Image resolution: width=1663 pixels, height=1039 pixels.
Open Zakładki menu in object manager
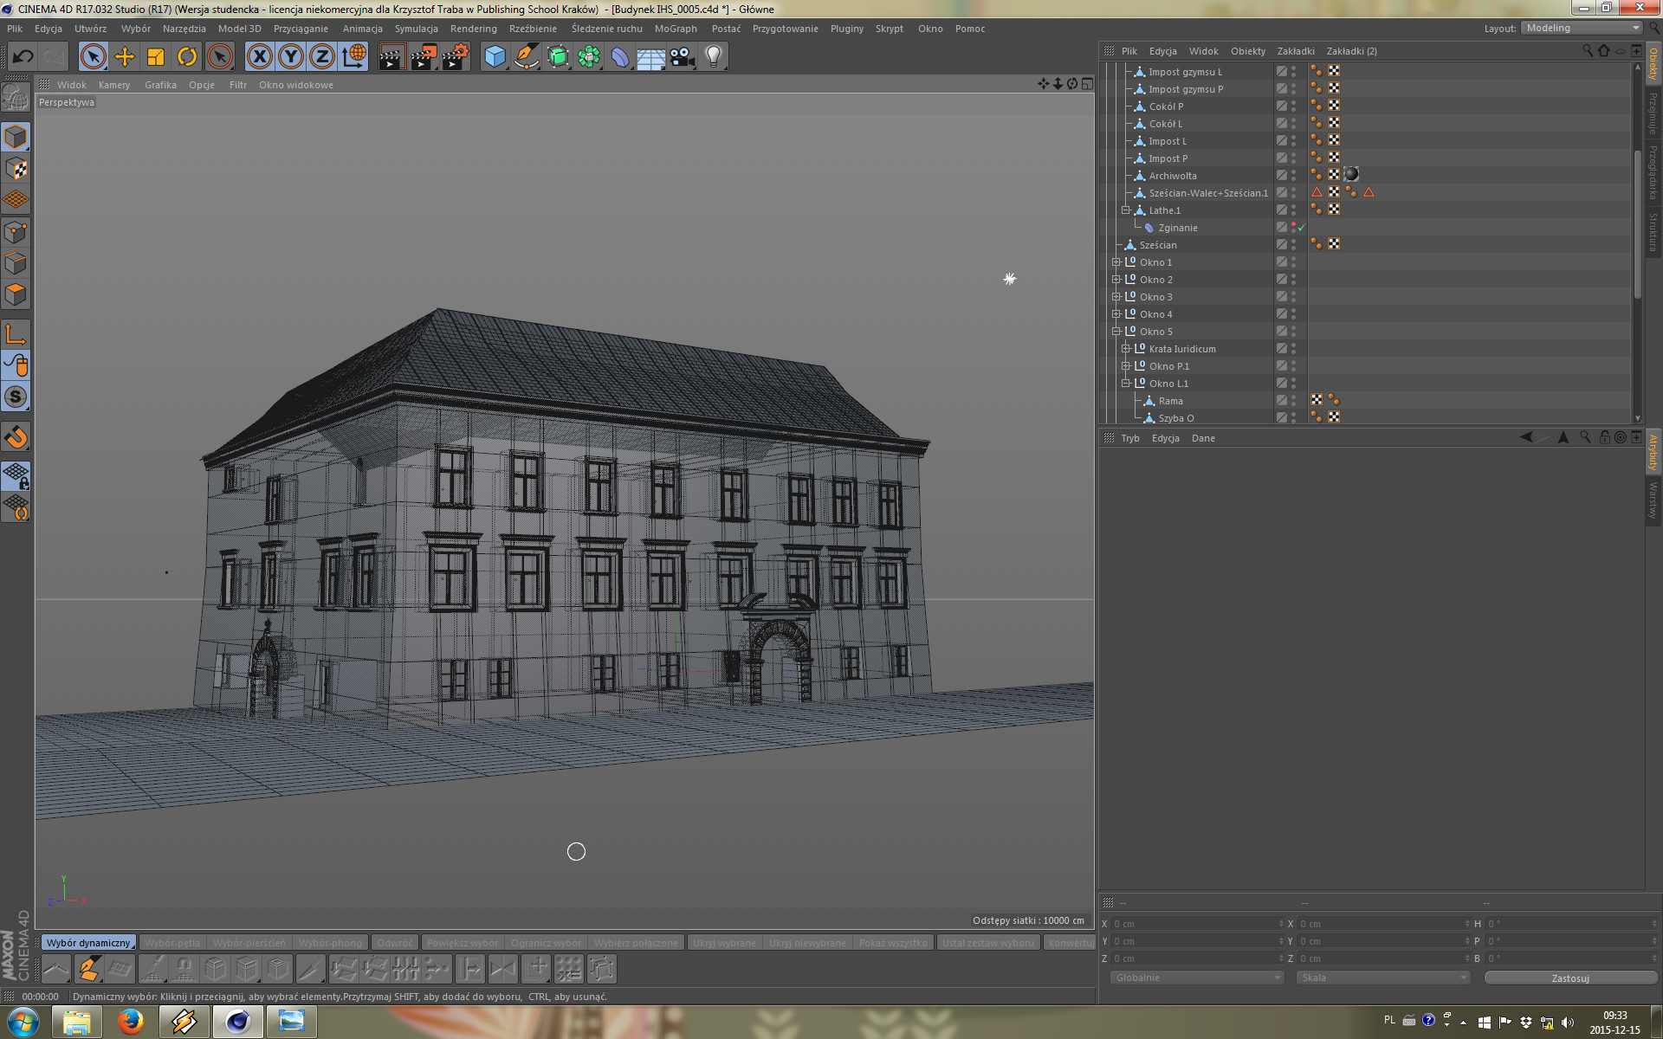1295,51
